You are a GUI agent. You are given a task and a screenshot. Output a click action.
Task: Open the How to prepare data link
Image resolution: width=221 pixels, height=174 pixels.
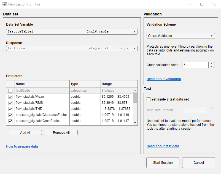[x=22, y=146]
